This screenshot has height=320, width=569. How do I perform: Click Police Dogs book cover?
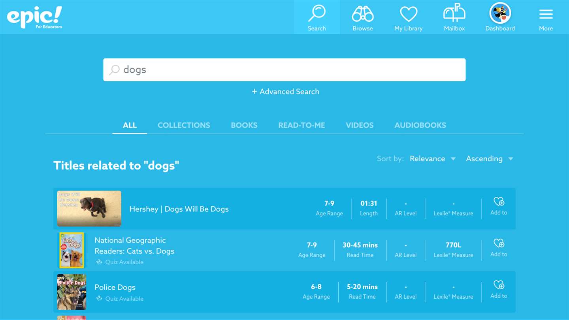[72, 292]
